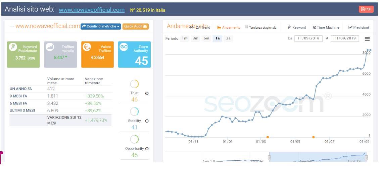Switch to the Keyword tab
This screenshot has height=169, width=380.
point(297,27)
